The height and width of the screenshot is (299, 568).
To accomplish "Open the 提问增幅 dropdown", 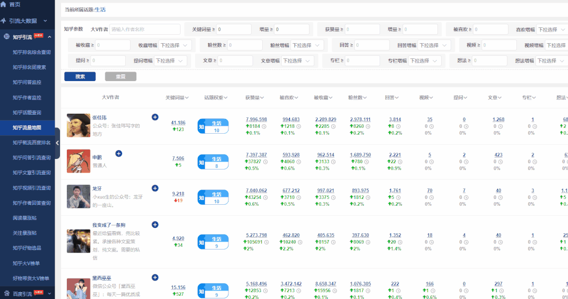I will 170,61.
